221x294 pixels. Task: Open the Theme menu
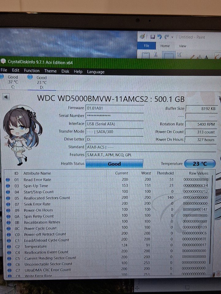coord(50,71)
